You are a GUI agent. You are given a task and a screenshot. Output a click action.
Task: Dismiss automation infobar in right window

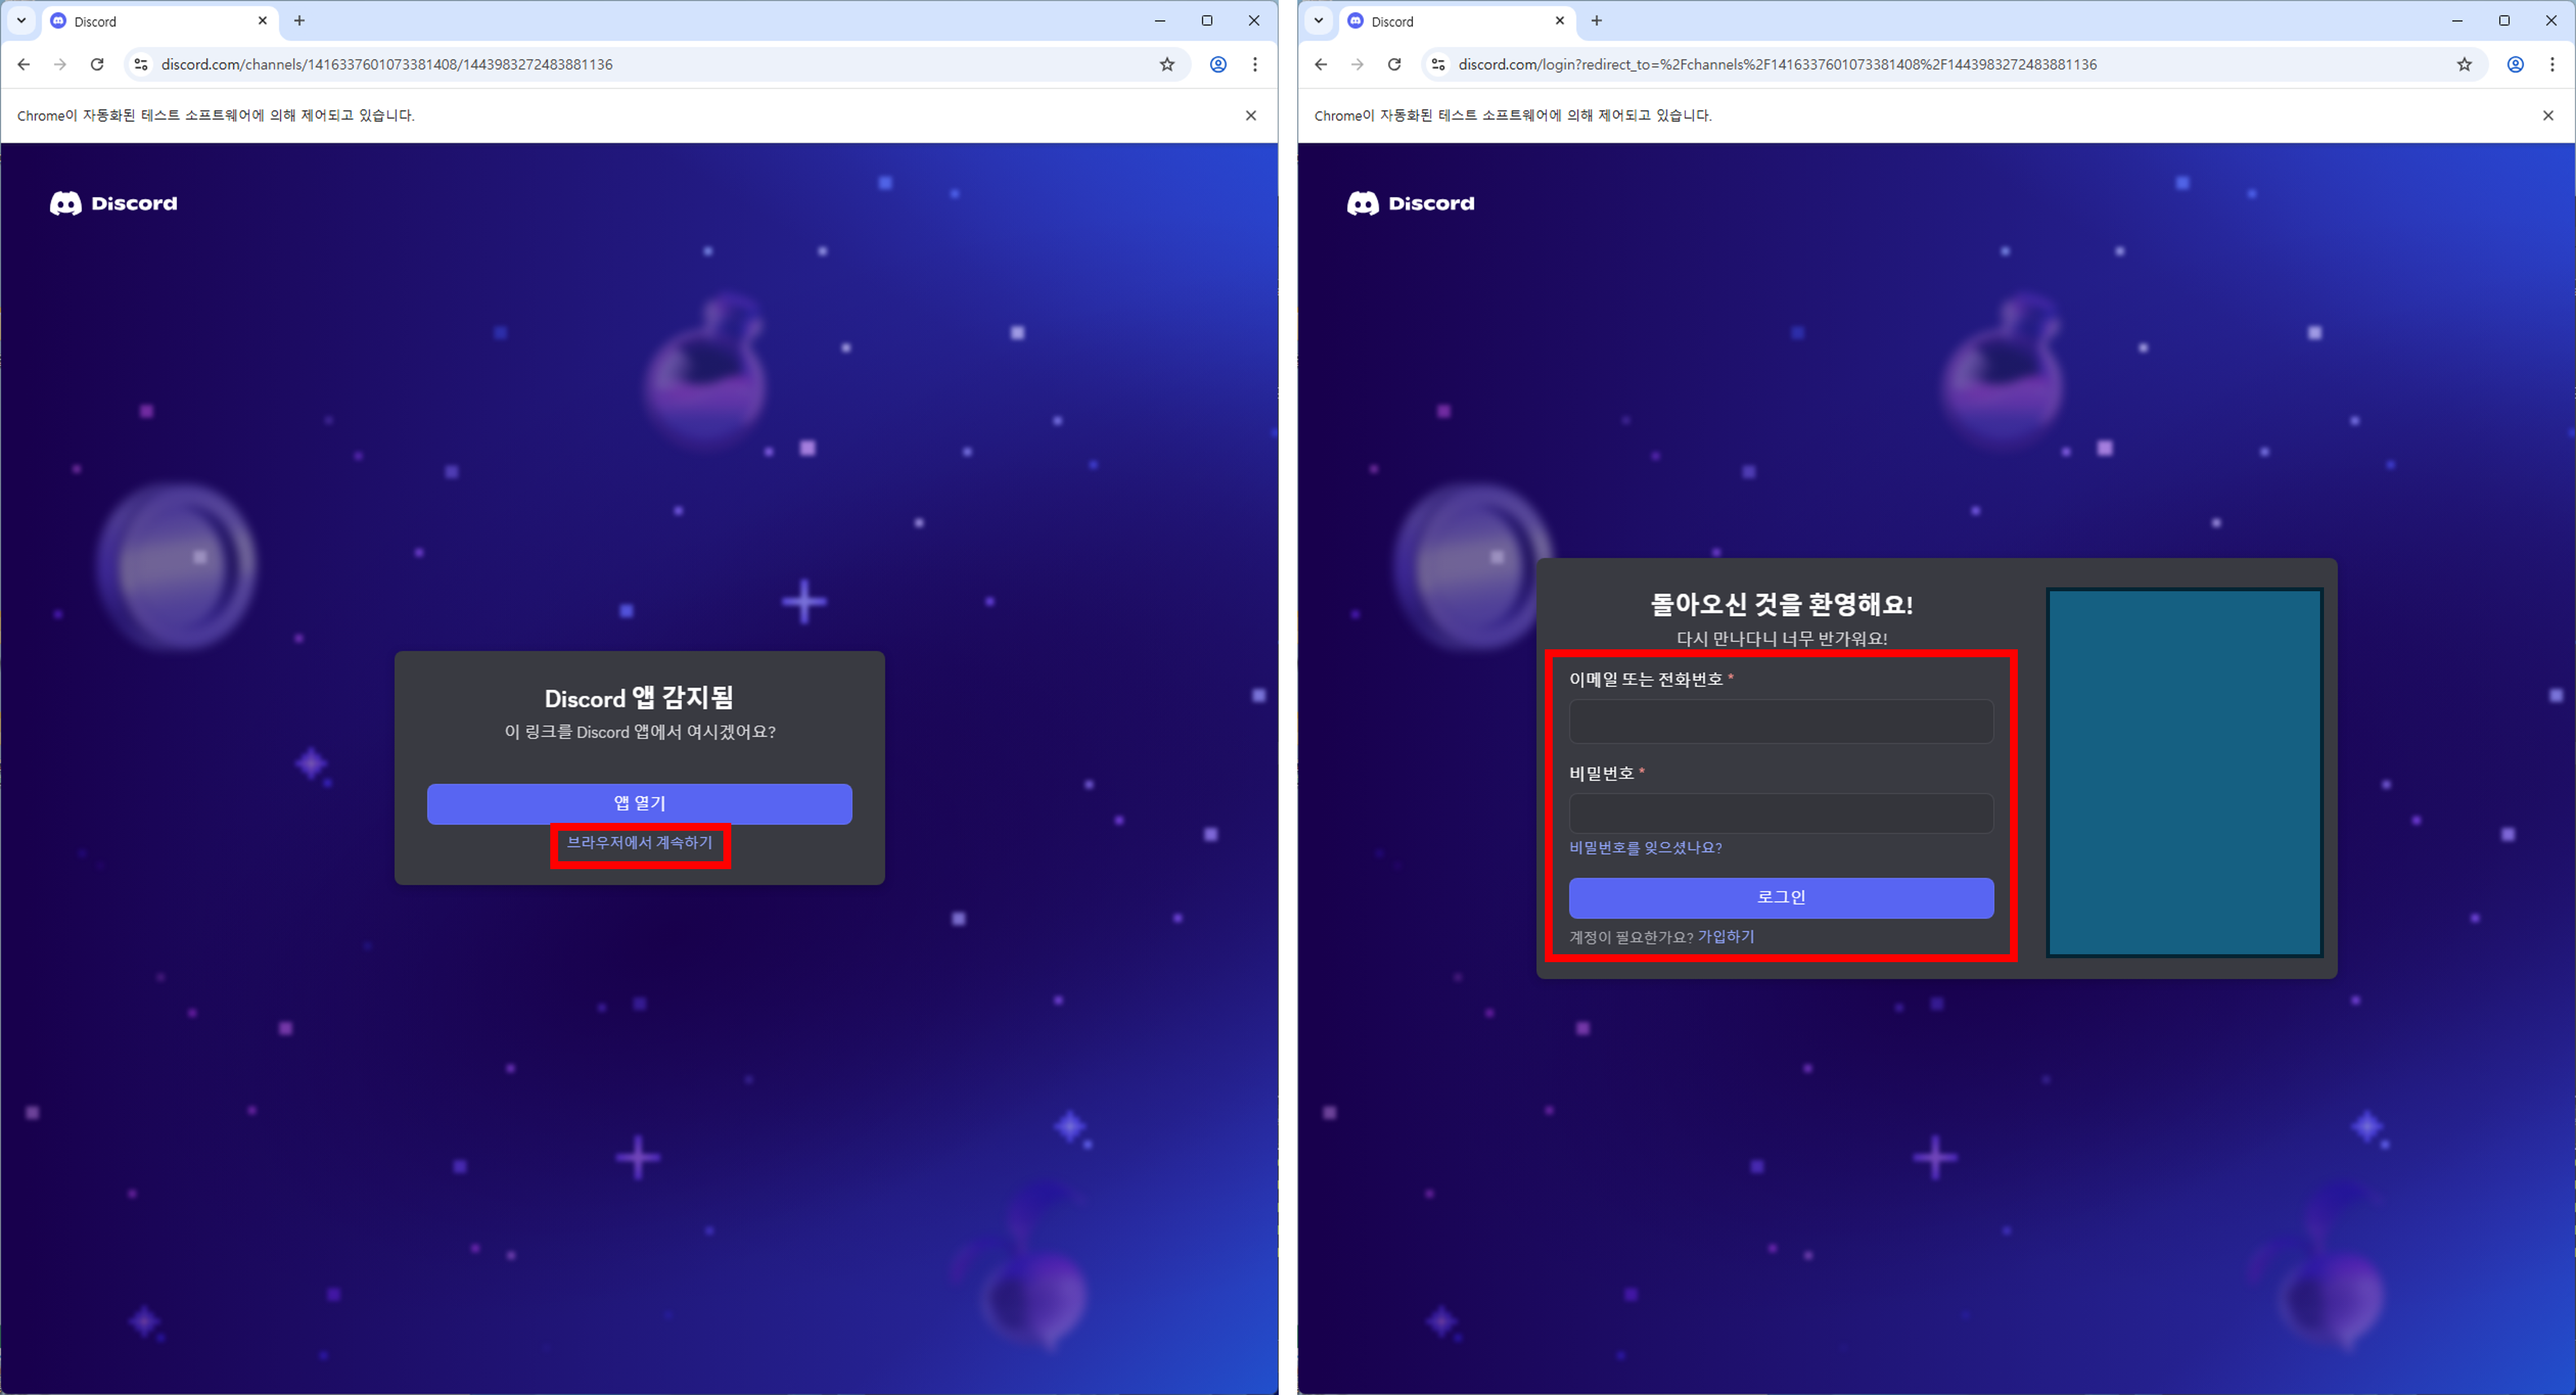click(x=2547, y=115)
